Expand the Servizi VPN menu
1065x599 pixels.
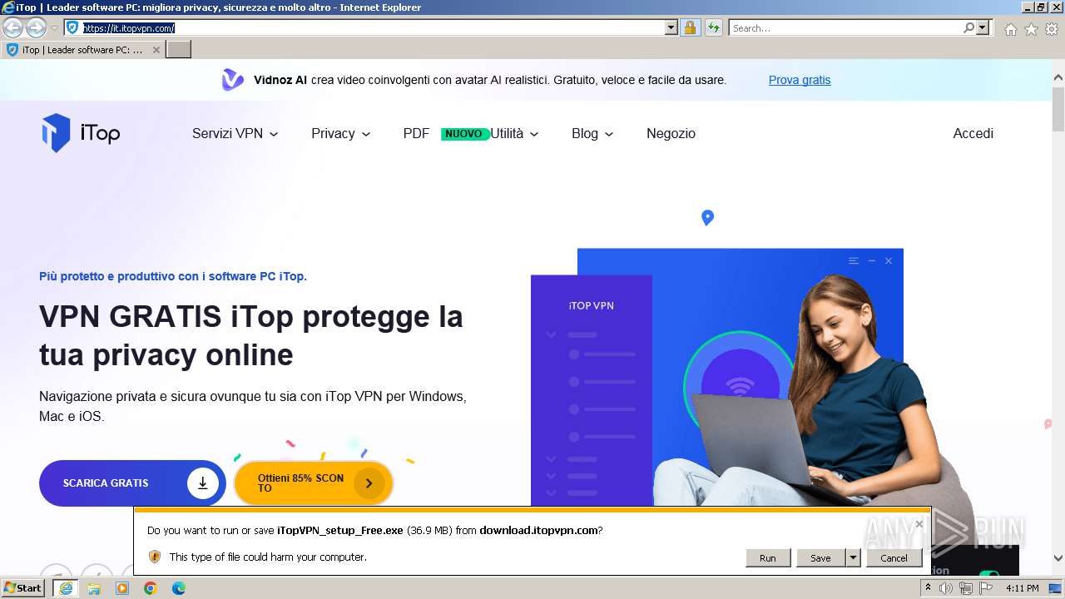click(x=235, y=133)
